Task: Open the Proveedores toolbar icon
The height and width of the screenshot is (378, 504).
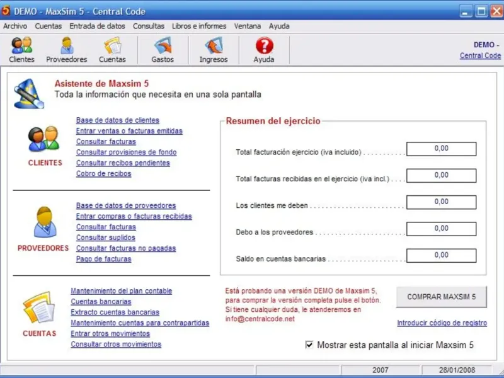Action: (x=67, y=50)
